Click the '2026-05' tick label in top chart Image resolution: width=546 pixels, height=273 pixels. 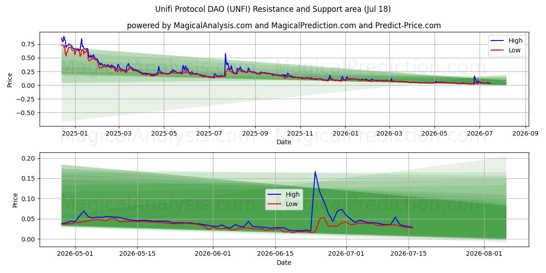pos(435,134)
